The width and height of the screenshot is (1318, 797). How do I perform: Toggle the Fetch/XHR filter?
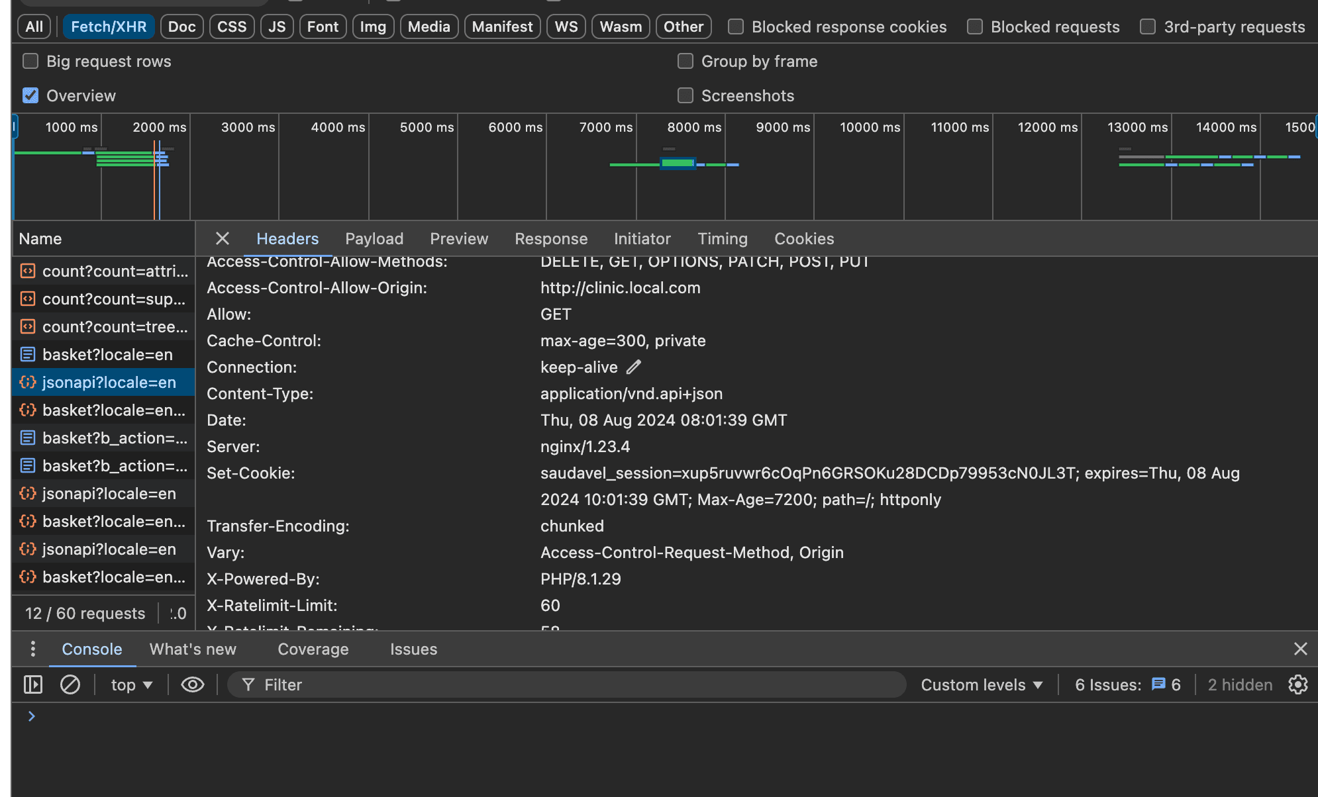(109, 26)
